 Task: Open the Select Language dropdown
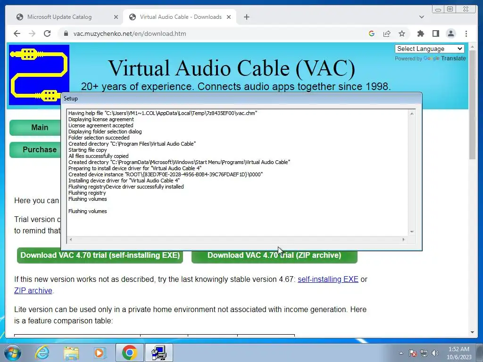tap(429, 49)
